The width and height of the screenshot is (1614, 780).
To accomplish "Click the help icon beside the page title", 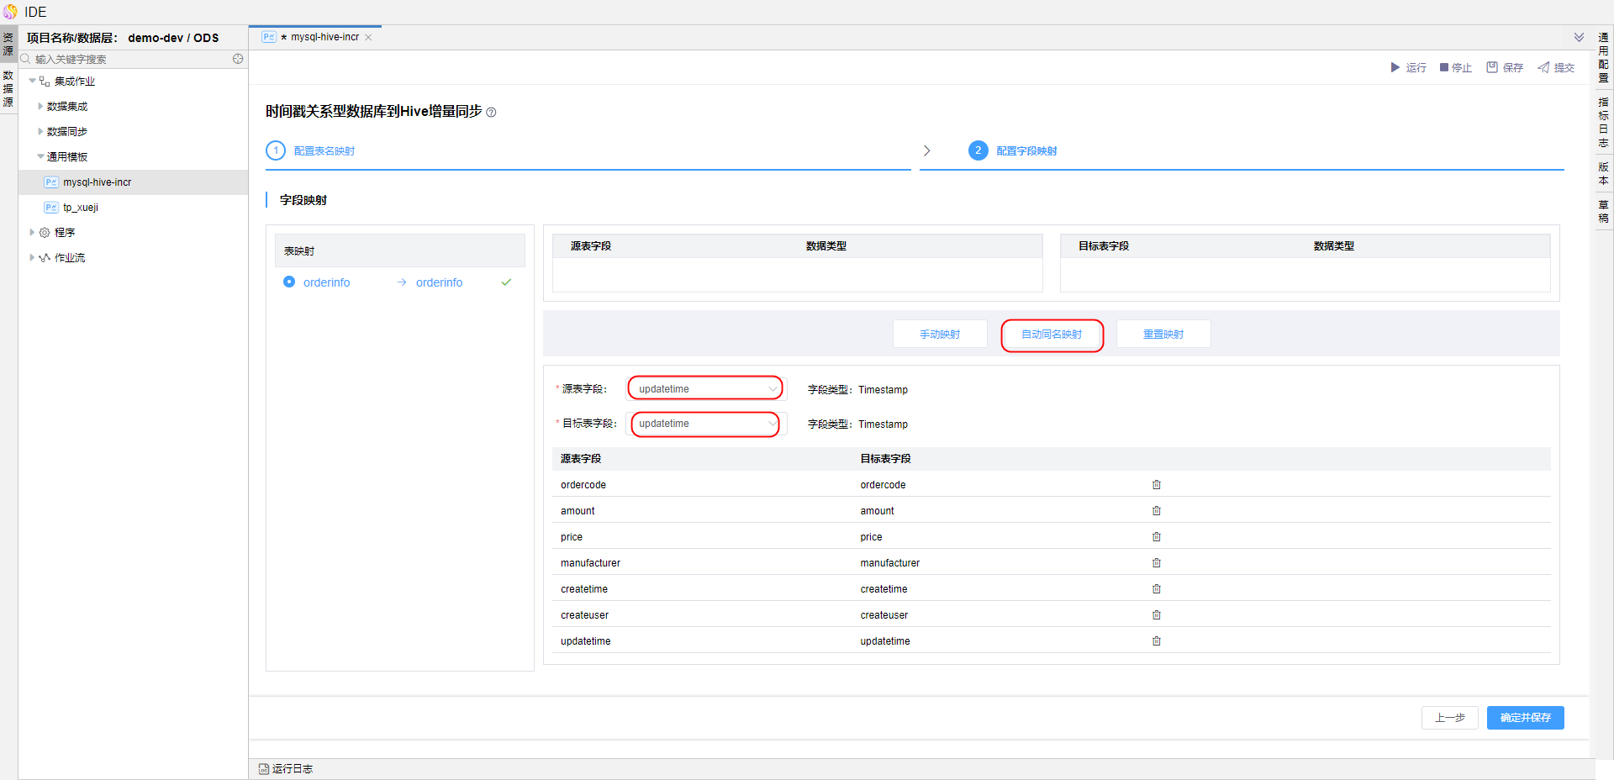I will [492, 113].
